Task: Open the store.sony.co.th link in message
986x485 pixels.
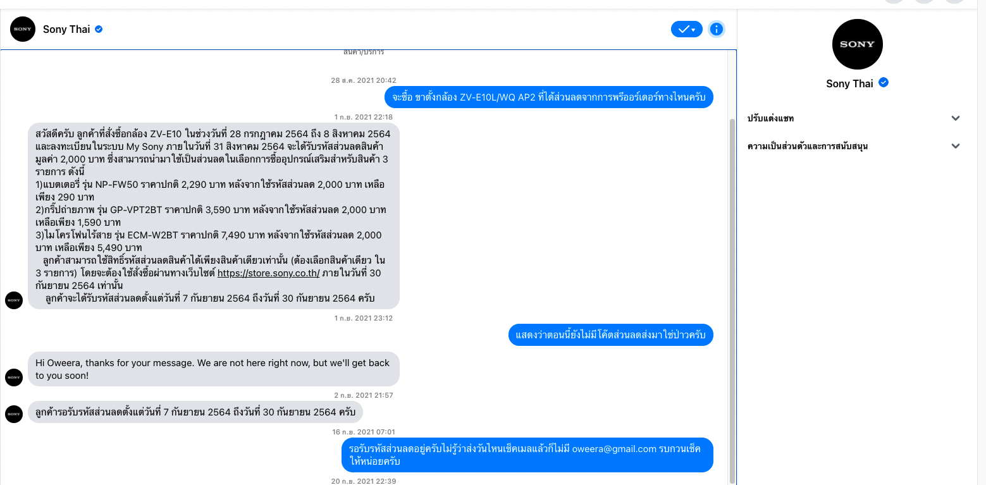Action: [x=269, y=273]
